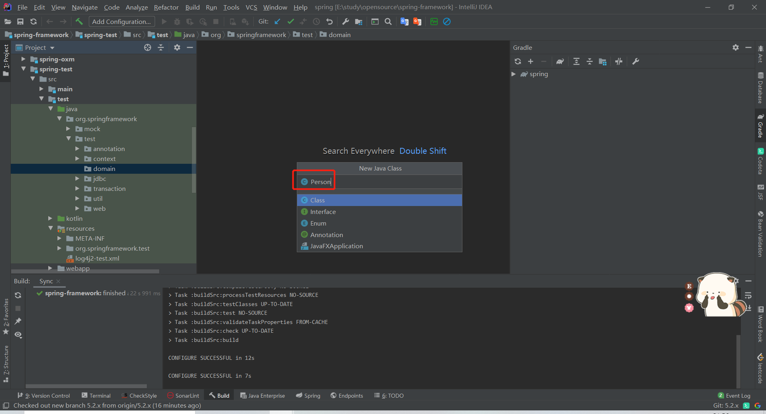
Task: Click the Git Commit checkmark icon
Action: 291,22
